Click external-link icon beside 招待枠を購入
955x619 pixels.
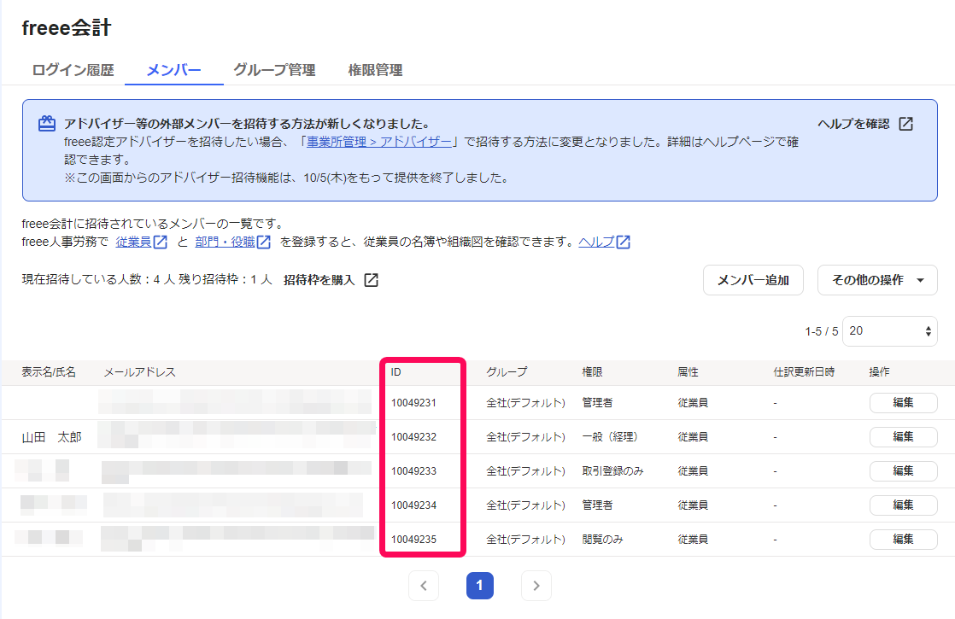coord(371,280)
